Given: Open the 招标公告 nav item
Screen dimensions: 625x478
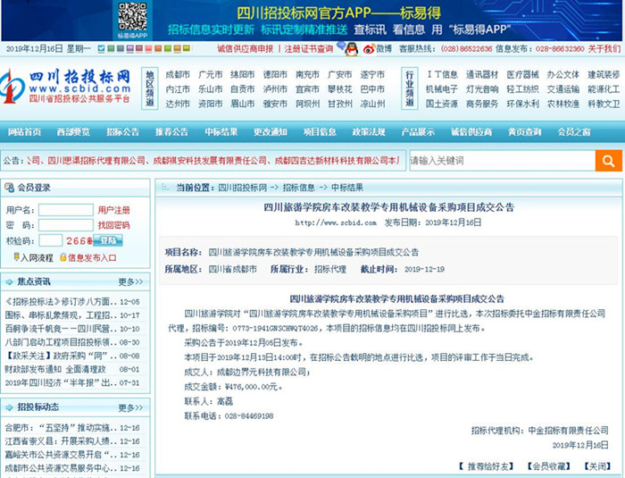Looking at the screenshot, I should click(x=122, y=132).
